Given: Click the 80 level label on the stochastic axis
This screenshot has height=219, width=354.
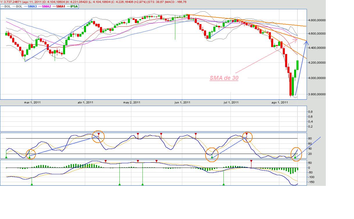Looking at the screenshot, I should (310, 139).
